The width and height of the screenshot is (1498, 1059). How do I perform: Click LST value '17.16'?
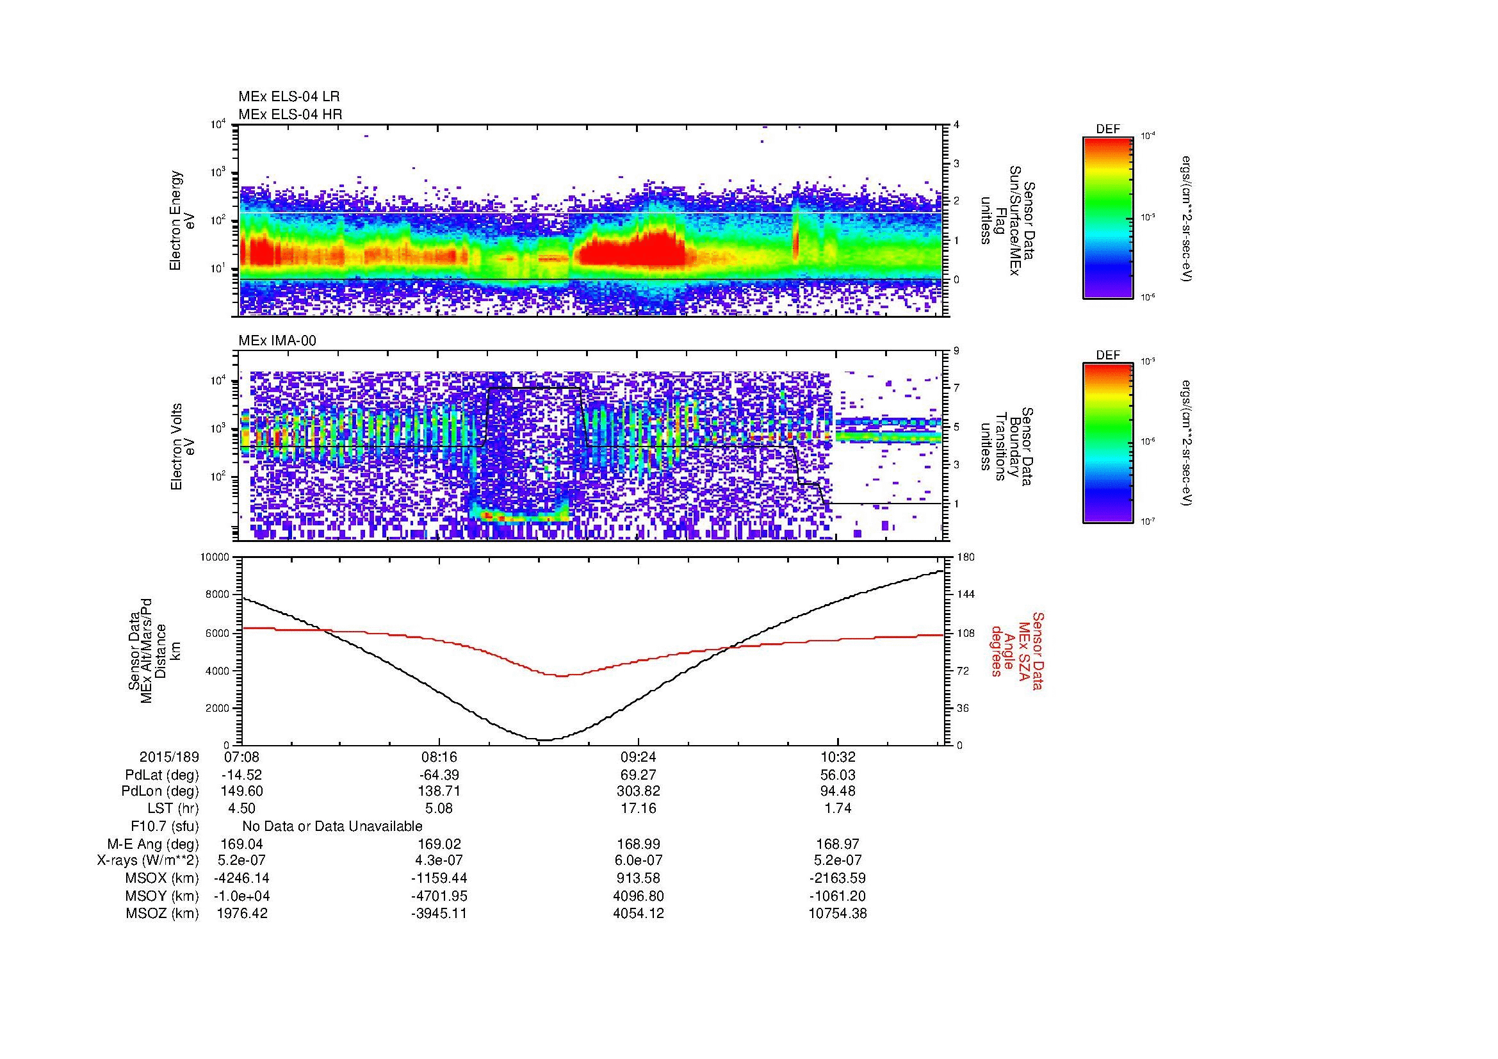coord(638,809)
